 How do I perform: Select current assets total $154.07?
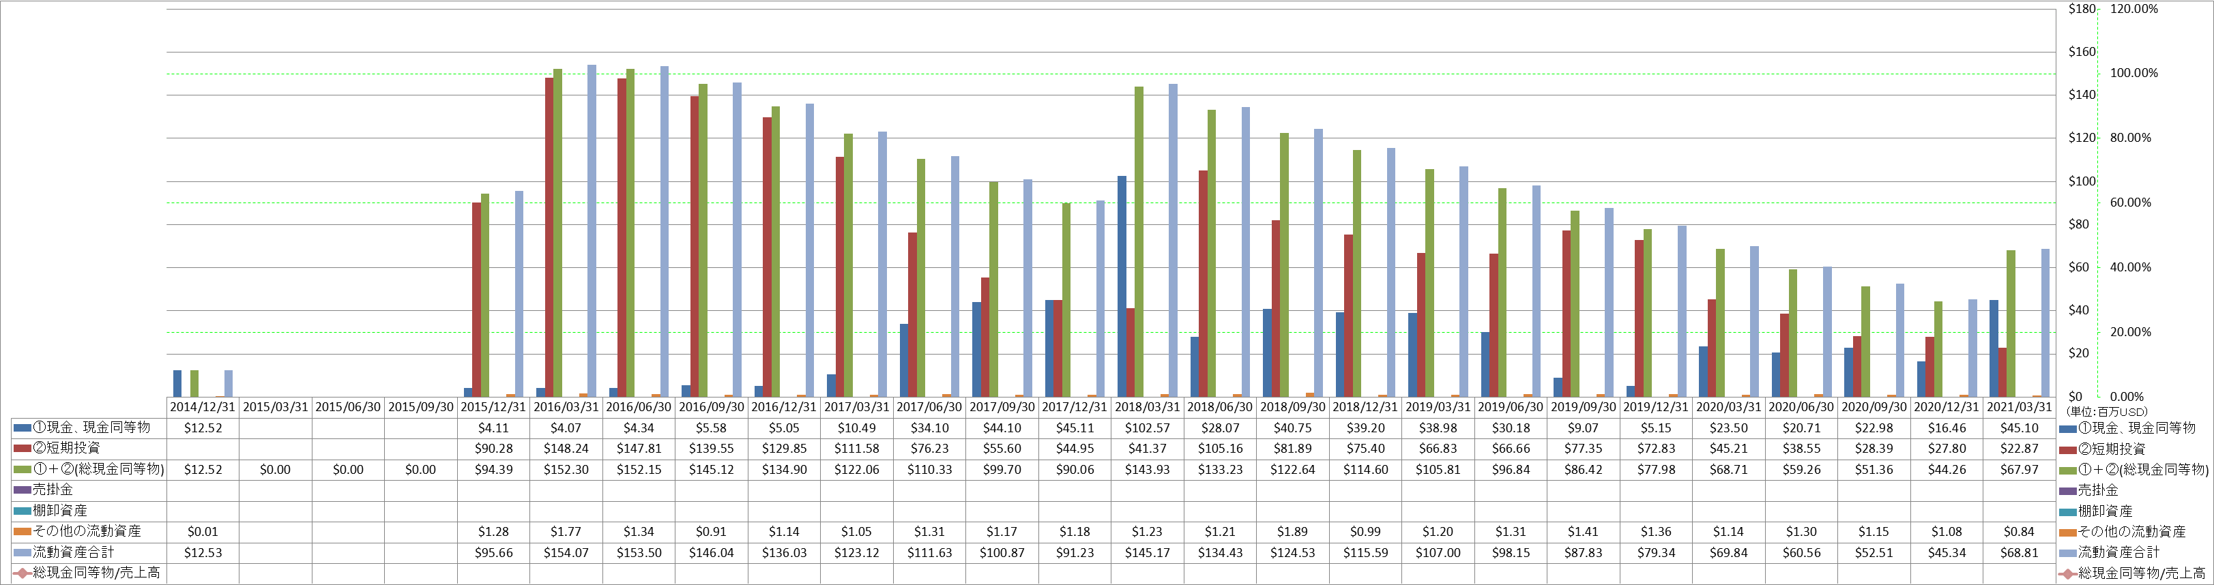566,552
